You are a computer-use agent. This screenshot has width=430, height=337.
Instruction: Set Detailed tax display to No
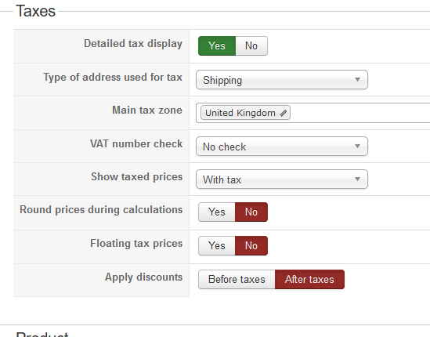(x=251, y=45)
